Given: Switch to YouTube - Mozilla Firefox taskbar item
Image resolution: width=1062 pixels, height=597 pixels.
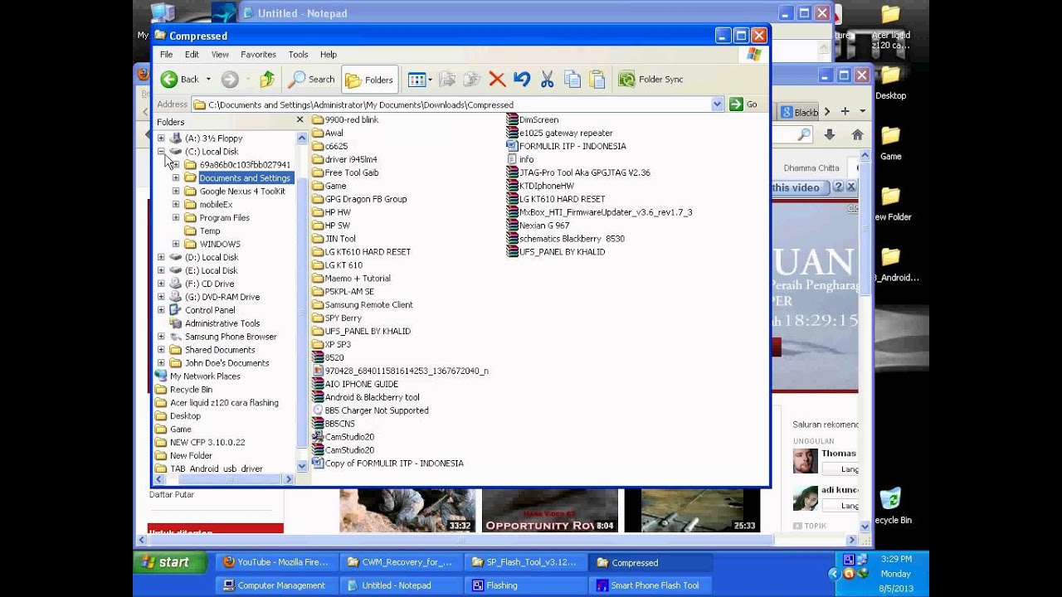Looking at the screenshot, I should pos(276,562).
